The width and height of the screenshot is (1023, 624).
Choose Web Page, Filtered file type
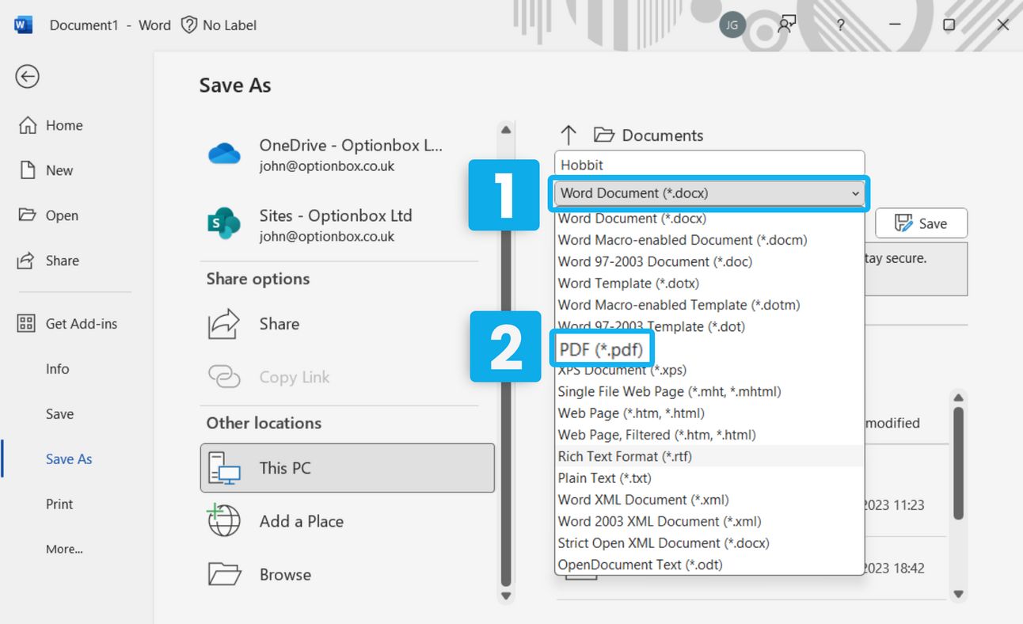click(709, 435)
